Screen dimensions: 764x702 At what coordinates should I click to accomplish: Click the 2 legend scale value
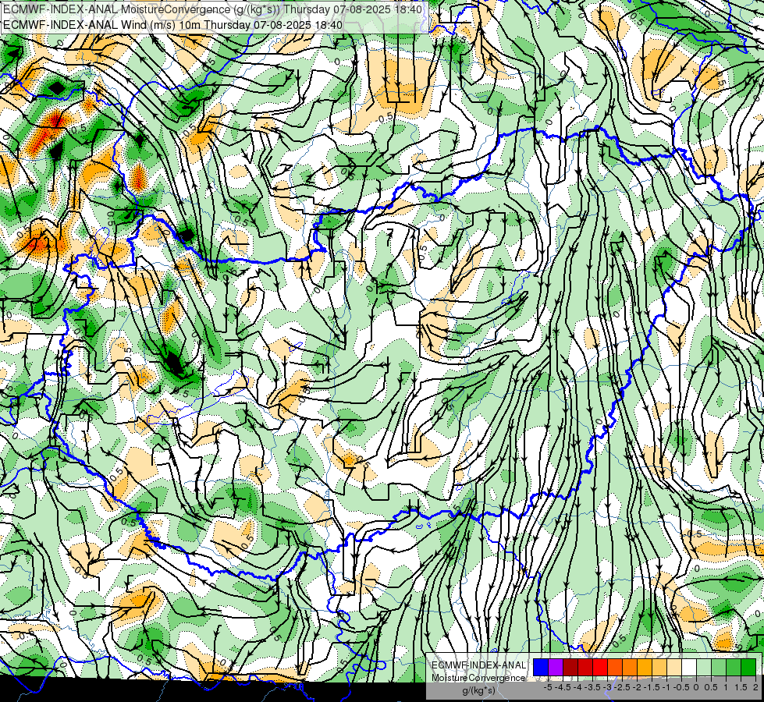click(755, 687)
